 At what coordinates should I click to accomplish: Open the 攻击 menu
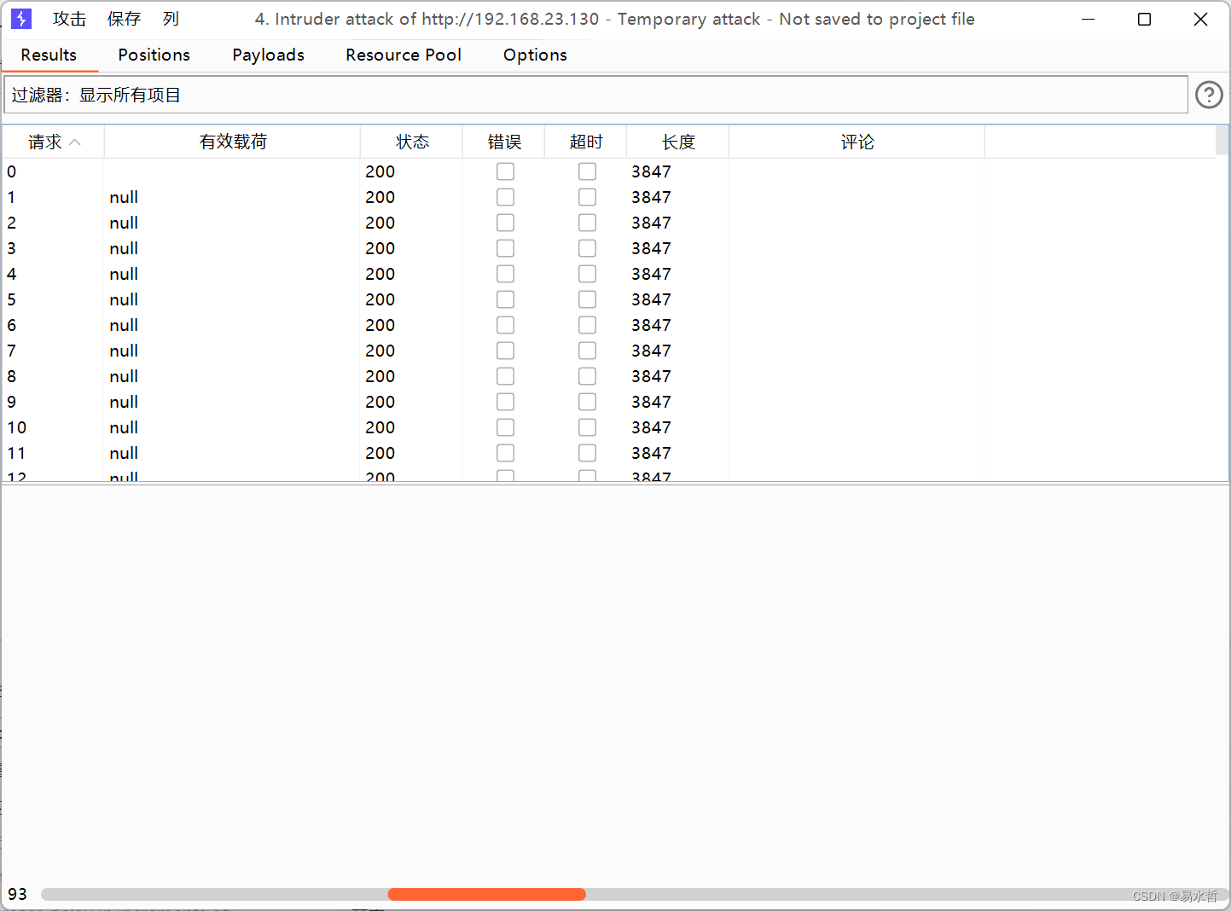[x=69, y=19]
